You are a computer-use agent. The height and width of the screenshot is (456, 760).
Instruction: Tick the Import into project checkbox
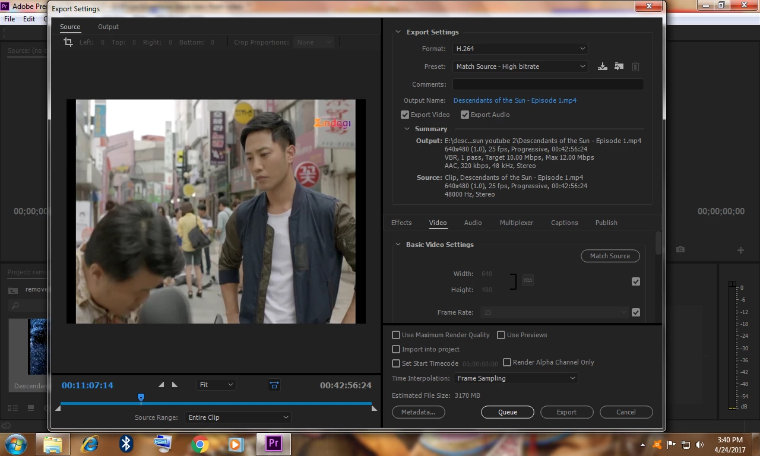[x=396, y=349]
